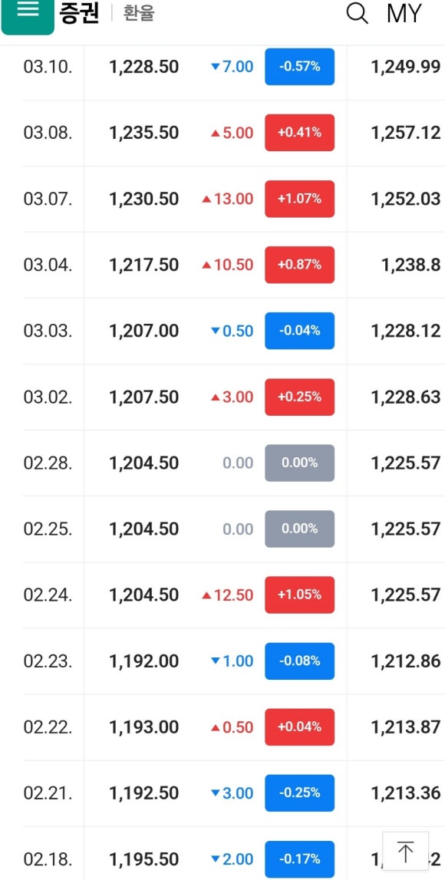Tap the +1.05% badge for 02.24.
The image size is (445, 880).
click(300, 595)
